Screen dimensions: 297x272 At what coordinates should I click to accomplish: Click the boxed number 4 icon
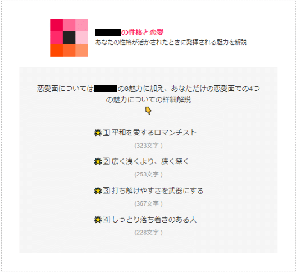106,220
